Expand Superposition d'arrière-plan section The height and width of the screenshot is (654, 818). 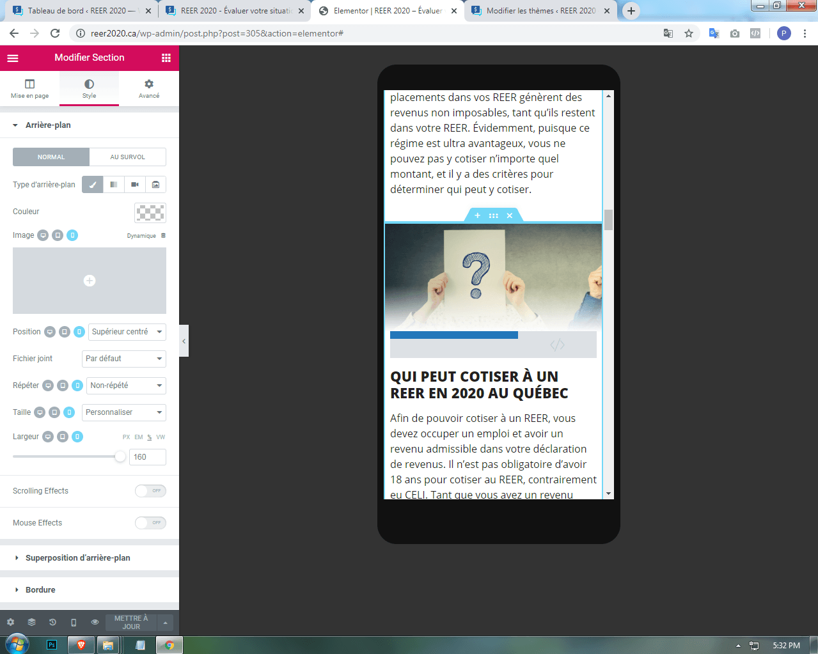point(90,558)
